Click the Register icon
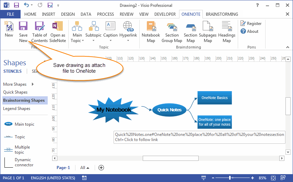 tap(243, 23)
